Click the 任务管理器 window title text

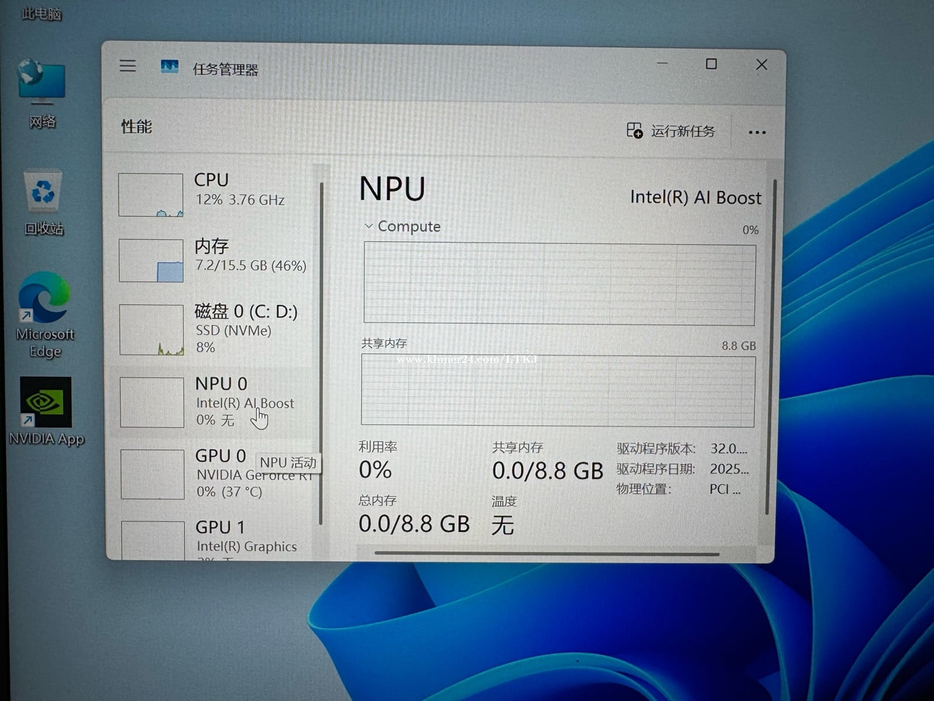[225, 70]
